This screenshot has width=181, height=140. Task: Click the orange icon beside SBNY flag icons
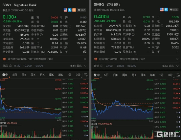74,10
